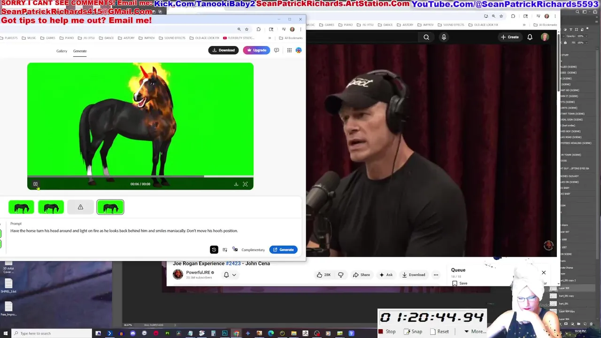
Task: Open the browser extensions puzzle icon
Action: pos(258,29)
